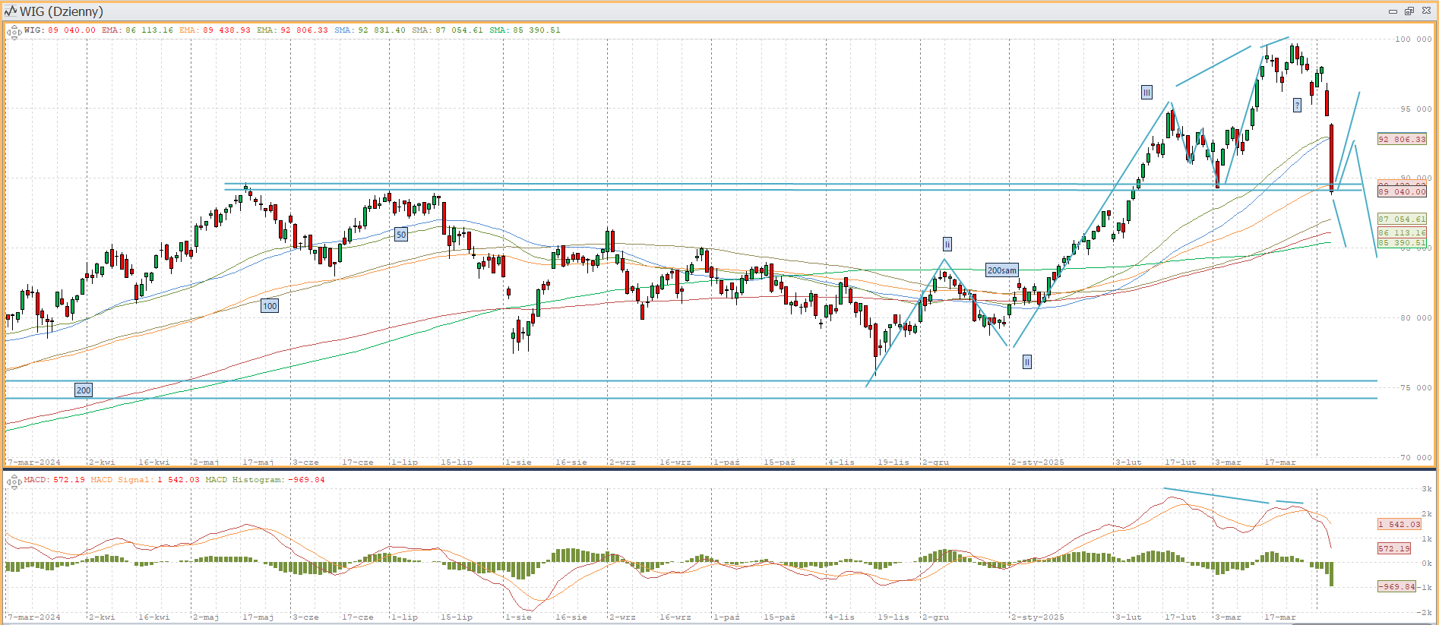Click the "50" moving average label
Image resolution: width=1439 pixels, height=625 pixels.
click(401, 235)
